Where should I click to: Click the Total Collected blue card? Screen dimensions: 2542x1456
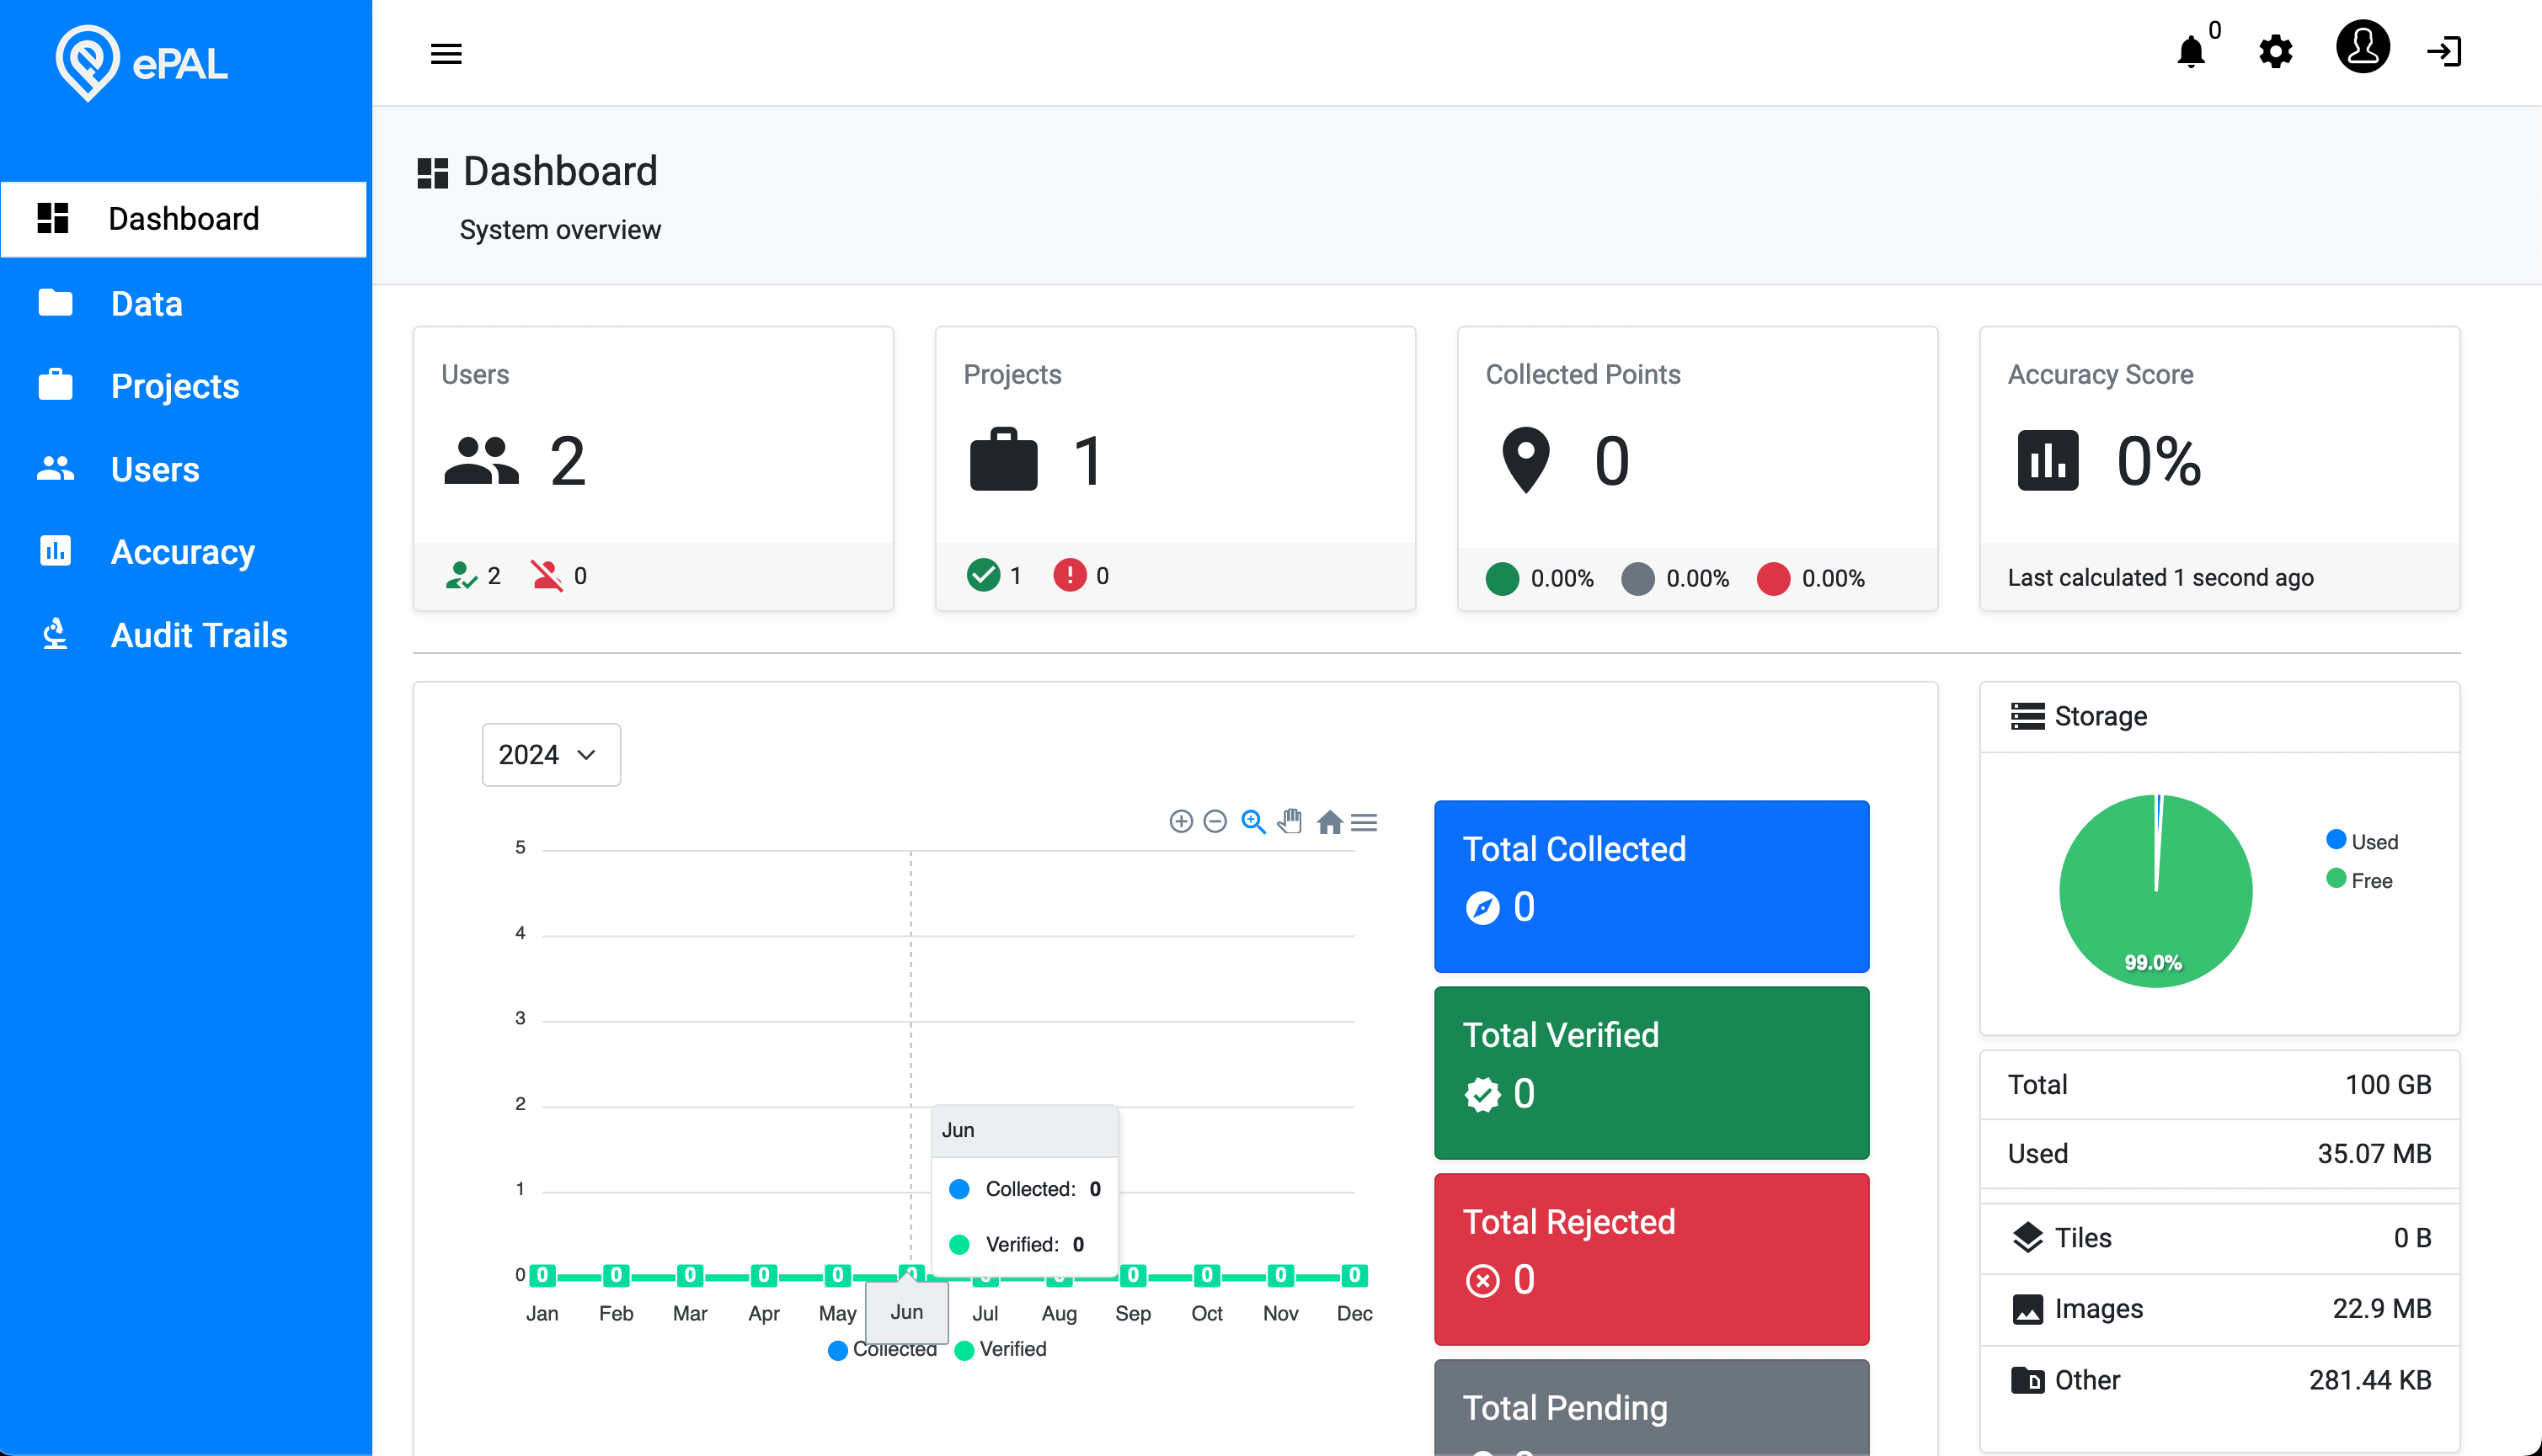1652,885
